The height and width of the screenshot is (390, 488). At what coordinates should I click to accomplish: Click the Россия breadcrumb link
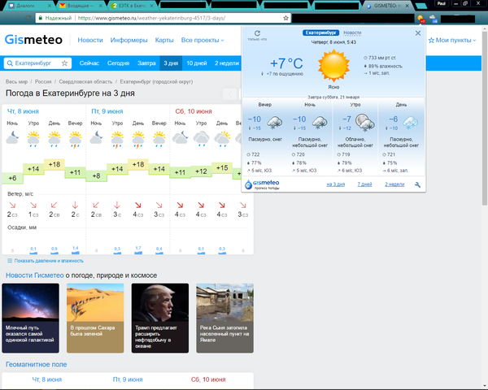tap(43, 82)
